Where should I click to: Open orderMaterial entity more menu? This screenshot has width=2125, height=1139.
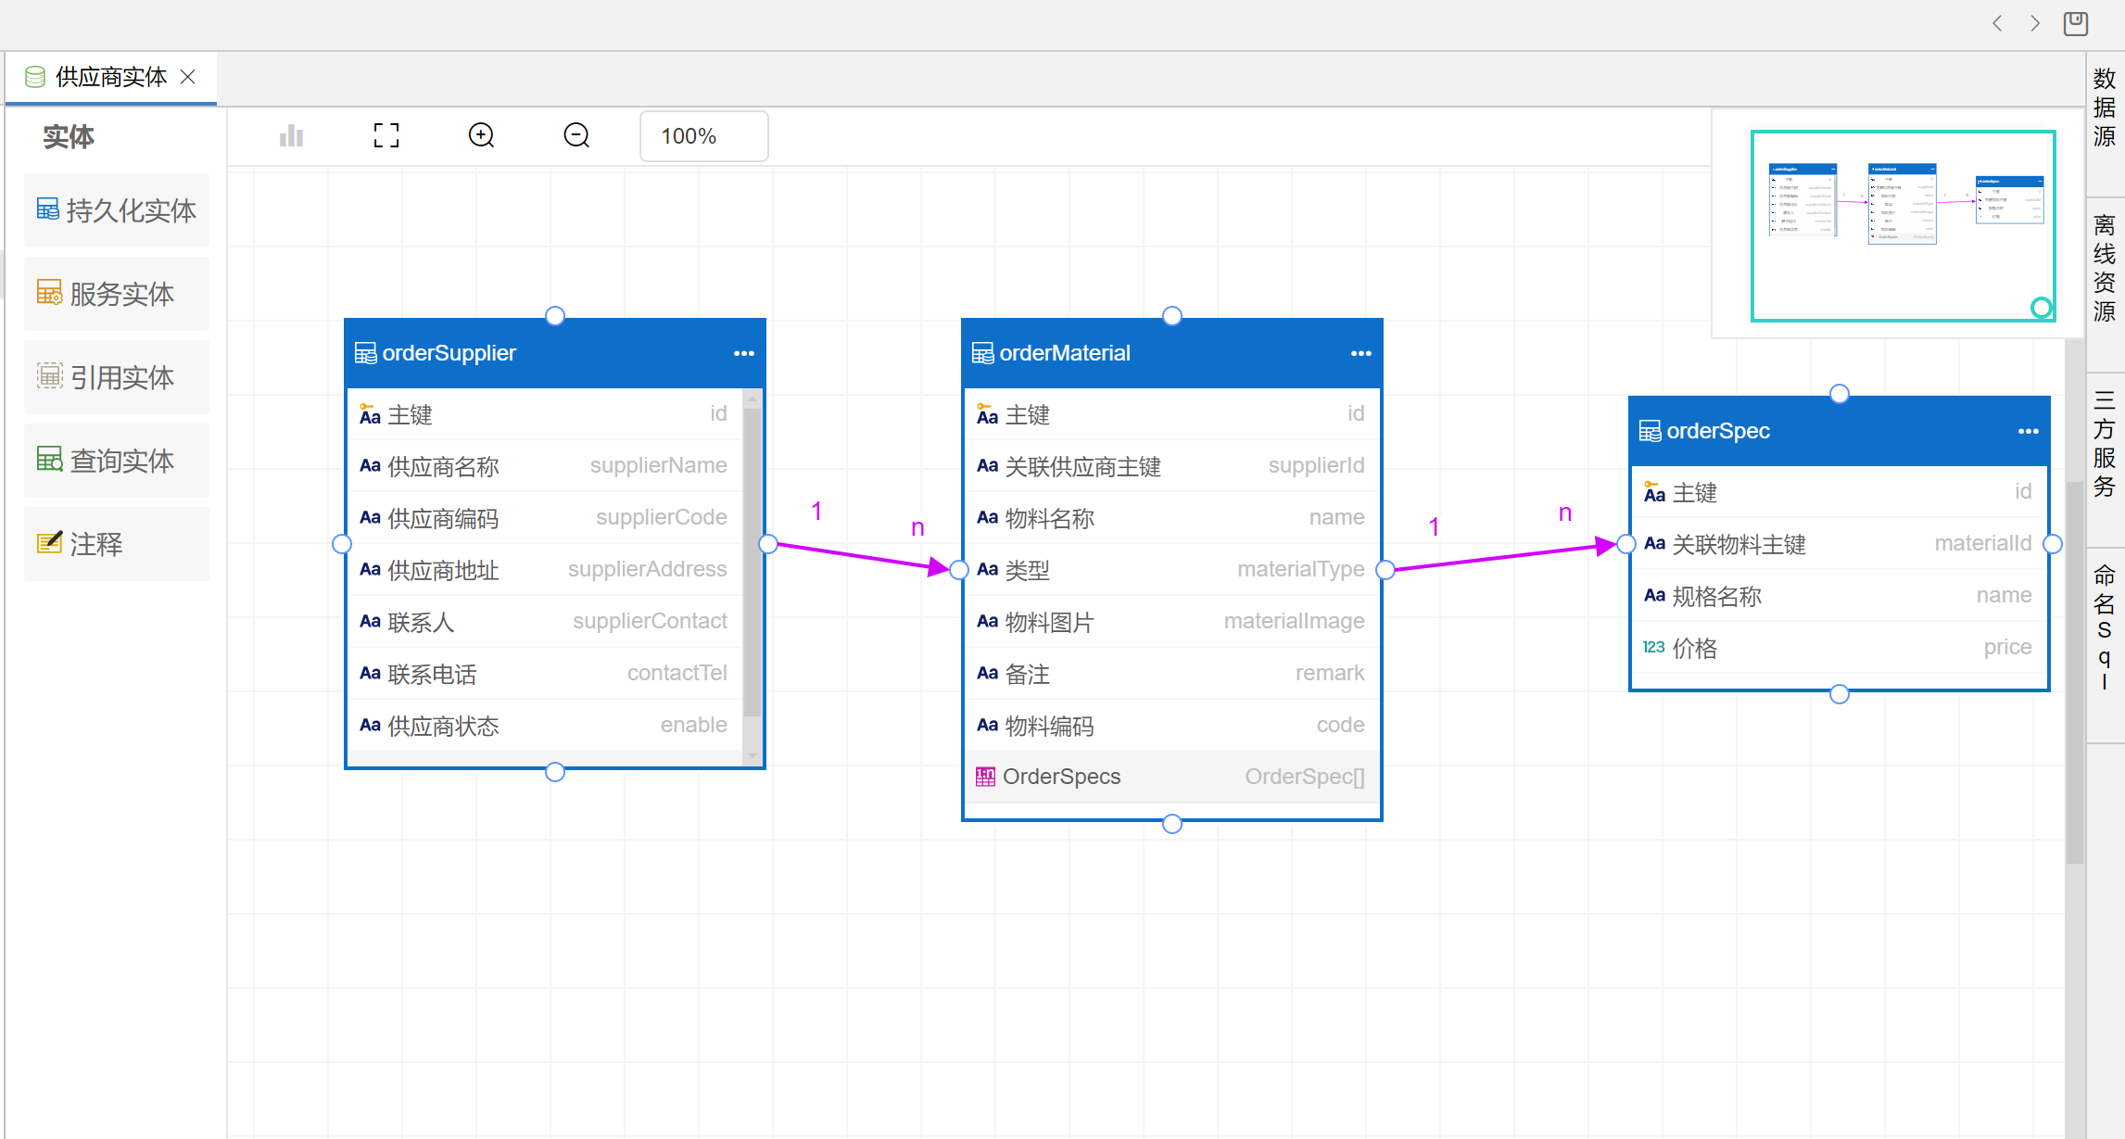(1360, 353)
